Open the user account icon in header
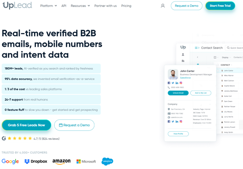 163,6
